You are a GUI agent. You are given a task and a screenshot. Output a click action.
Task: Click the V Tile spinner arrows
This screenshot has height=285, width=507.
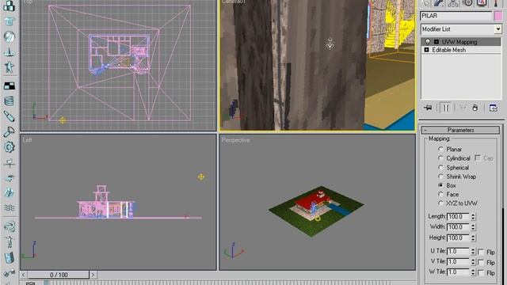(x=473, y=261)
